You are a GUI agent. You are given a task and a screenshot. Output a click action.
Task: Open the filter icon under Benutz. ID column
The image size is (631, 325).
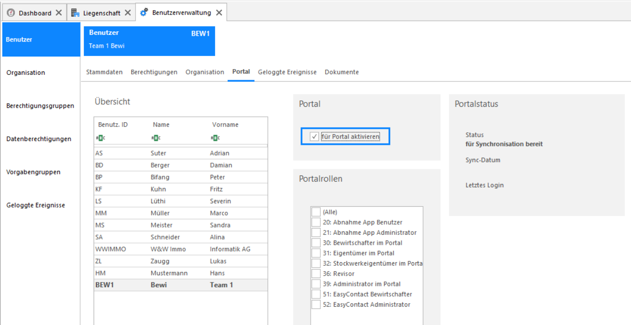coord(101,138)
